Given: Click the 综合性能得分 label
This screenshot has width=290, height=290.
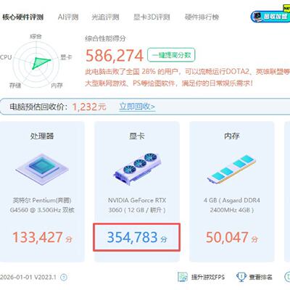Looking at the screenshot, I should 105,38.
